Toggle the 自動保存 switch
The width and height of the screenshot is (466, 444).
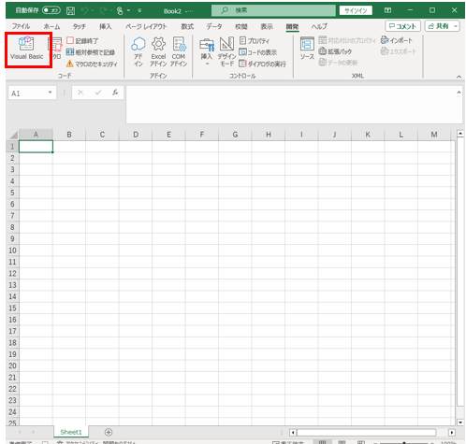pos(51,10)
